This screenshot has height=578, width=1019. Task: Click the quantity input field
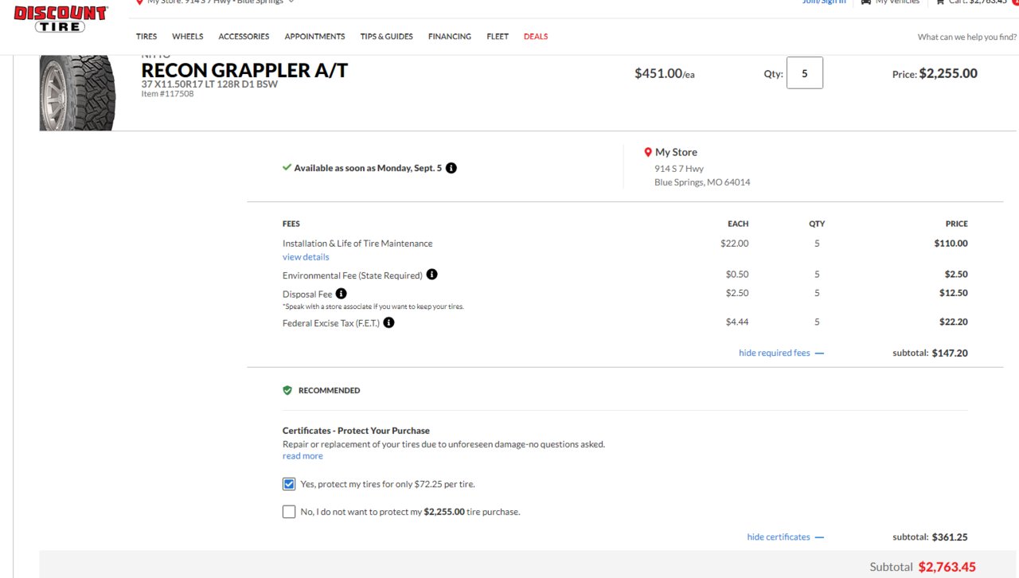click(805, 73)
